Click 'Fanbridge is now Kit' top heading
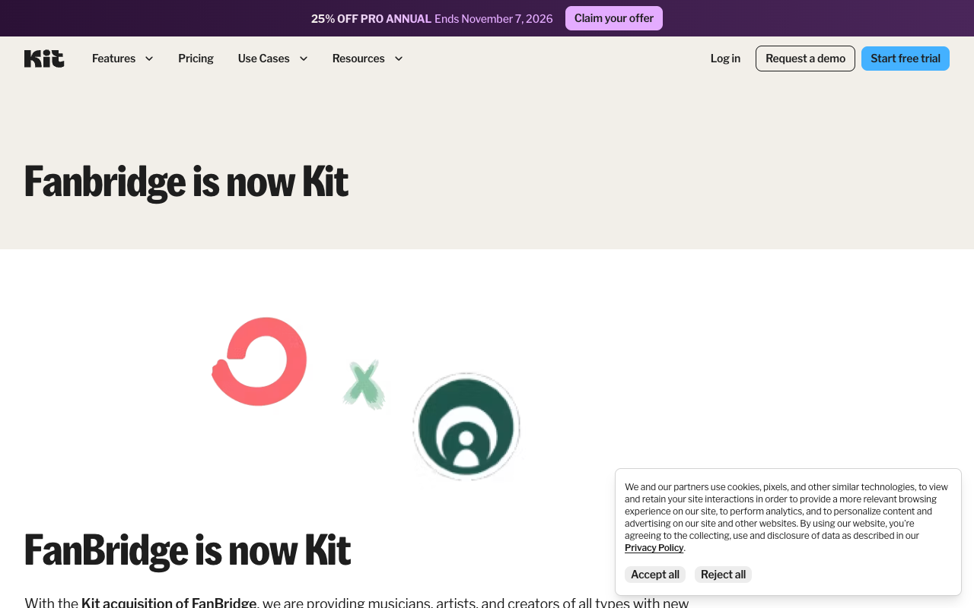This screenshot has height=608, width=974. tap(186, 182)
